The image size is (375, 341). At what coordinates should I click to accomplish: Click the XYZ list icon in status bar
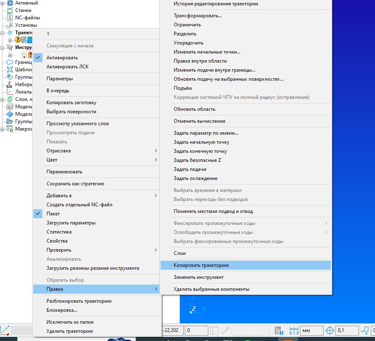[214, 331]
